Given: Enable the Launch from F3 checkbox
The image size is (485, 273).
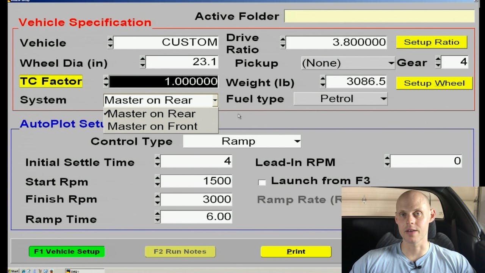Looking at the screenshot, I should point(262,182).
